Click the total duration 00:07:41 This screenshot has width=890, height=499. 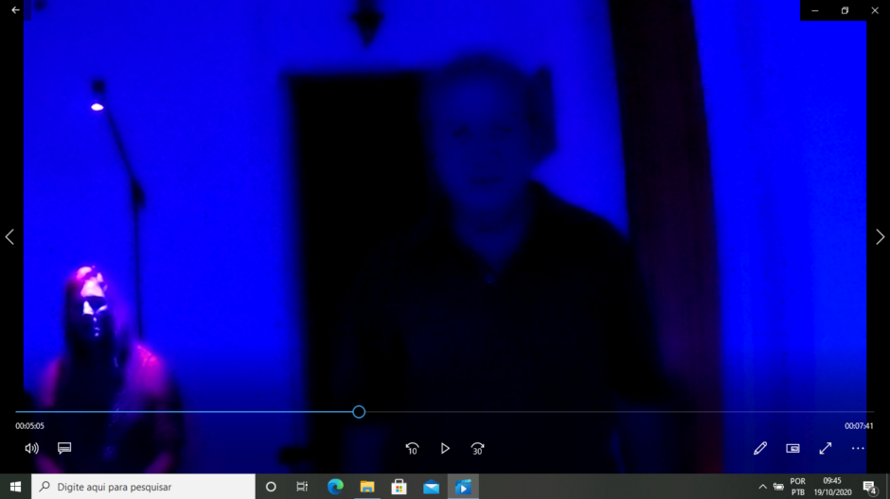[859, 426]
